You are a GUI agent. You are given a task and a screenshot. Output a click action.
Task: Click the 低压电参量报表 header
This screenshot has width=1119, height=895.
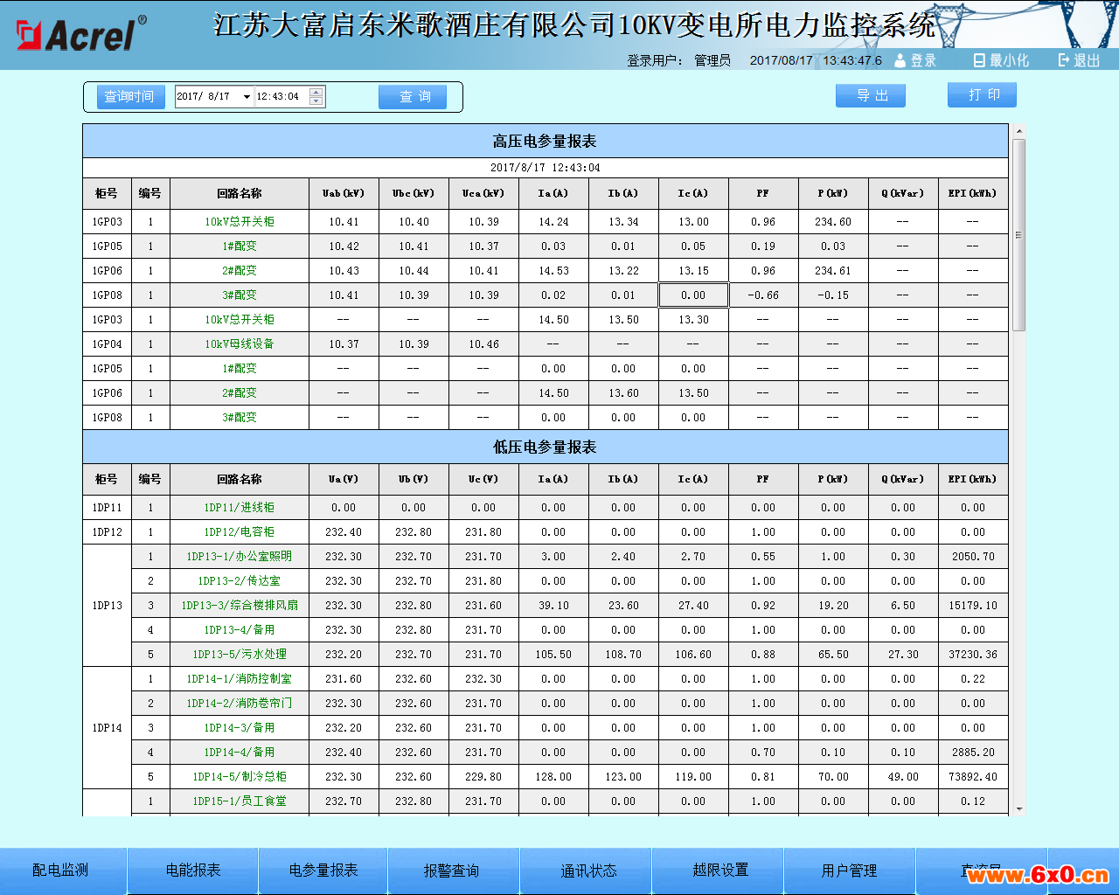(545, 447)
